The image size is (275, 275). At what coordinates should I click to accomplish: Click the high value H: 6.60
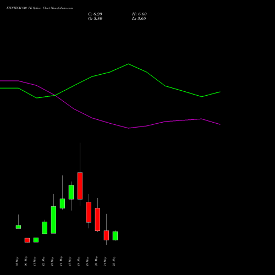[139, 14]
